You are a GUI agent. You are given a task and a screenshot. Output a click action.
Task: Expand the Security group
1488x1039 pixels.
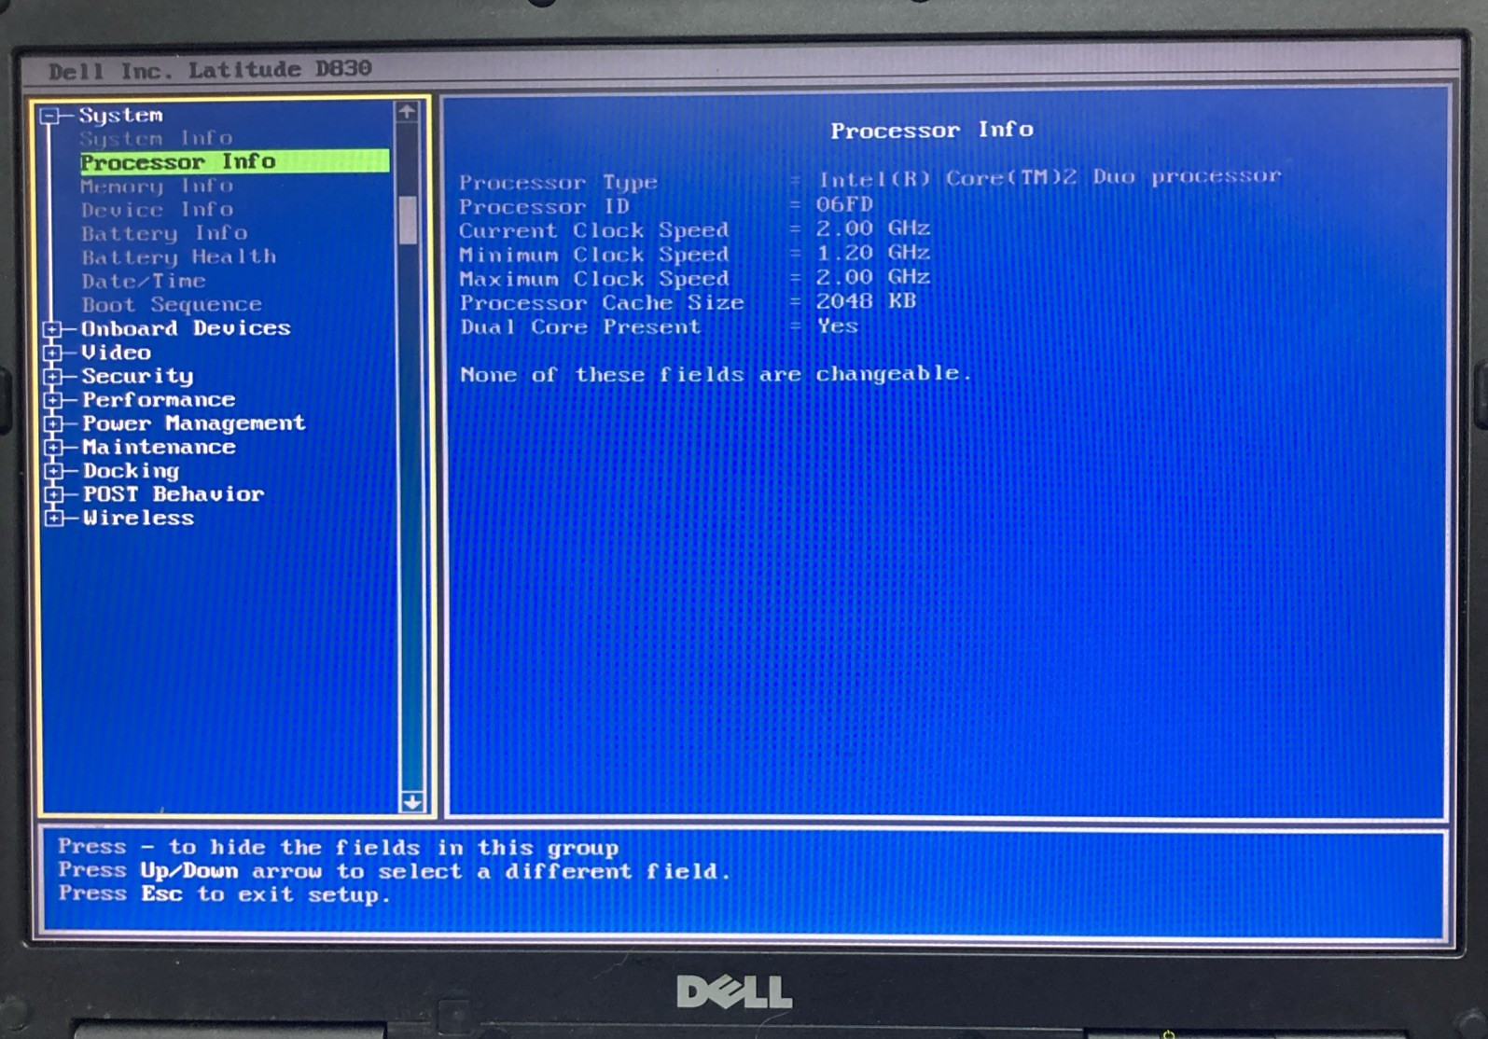pyautogui.click(x=52, y=377)
